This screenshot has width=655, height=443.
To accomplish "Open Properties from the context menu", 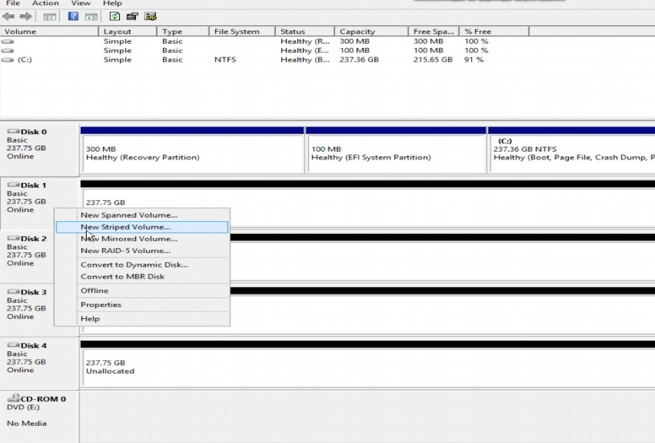I will point(142,305).
